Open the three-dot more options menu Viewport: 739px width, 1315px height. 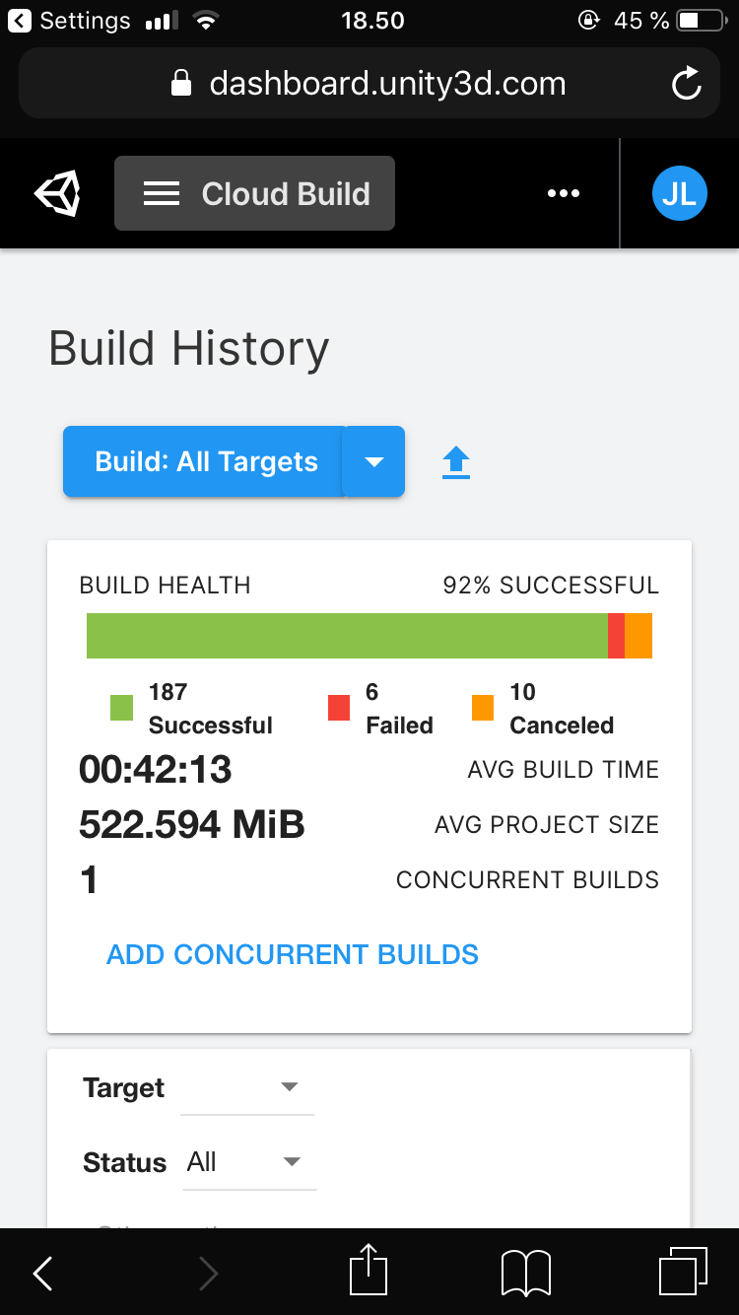pos(564,194)
